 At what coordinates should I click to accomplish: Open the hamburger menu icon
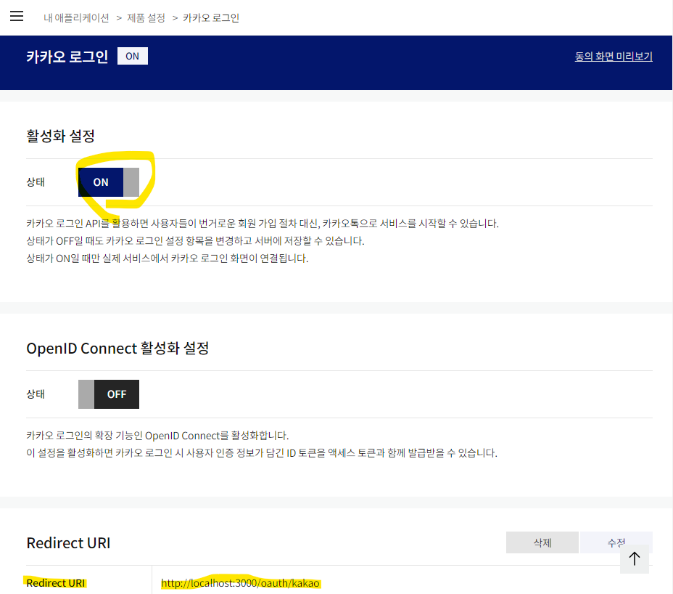(17, 16)
